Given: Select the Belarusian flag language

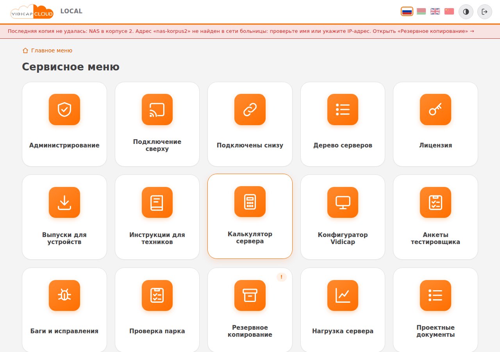Looking at the screenshot, I should [421, 11].
